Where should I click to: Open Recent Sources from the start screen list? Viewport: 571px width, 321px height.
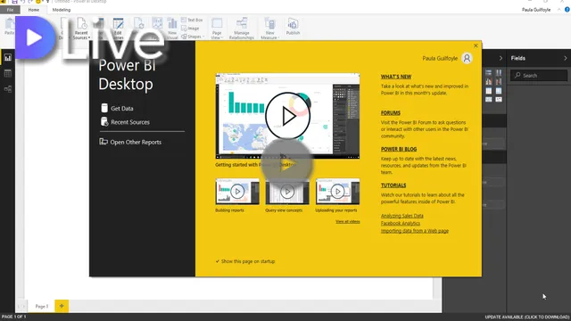(x=125, y=122)
